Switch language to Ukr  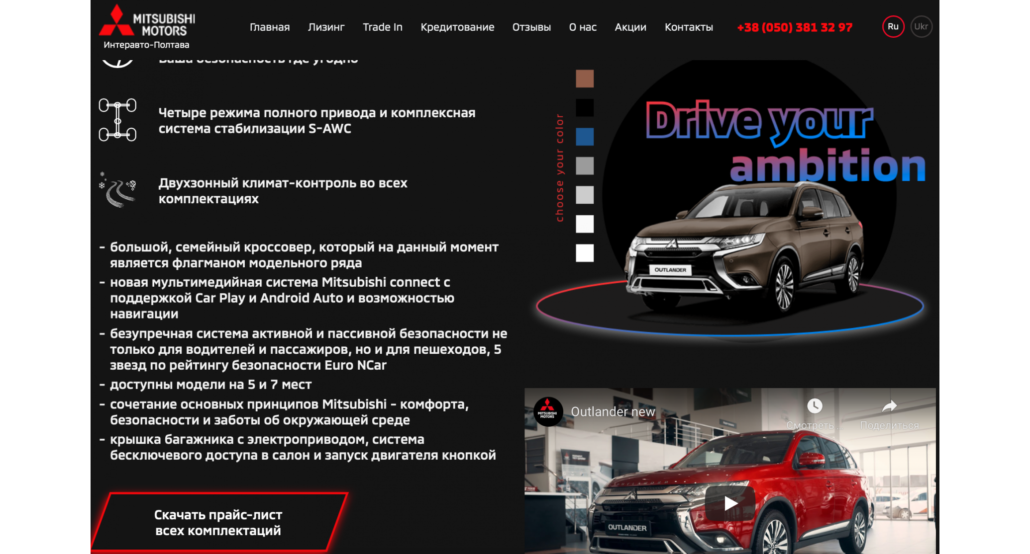coord(921,26)
